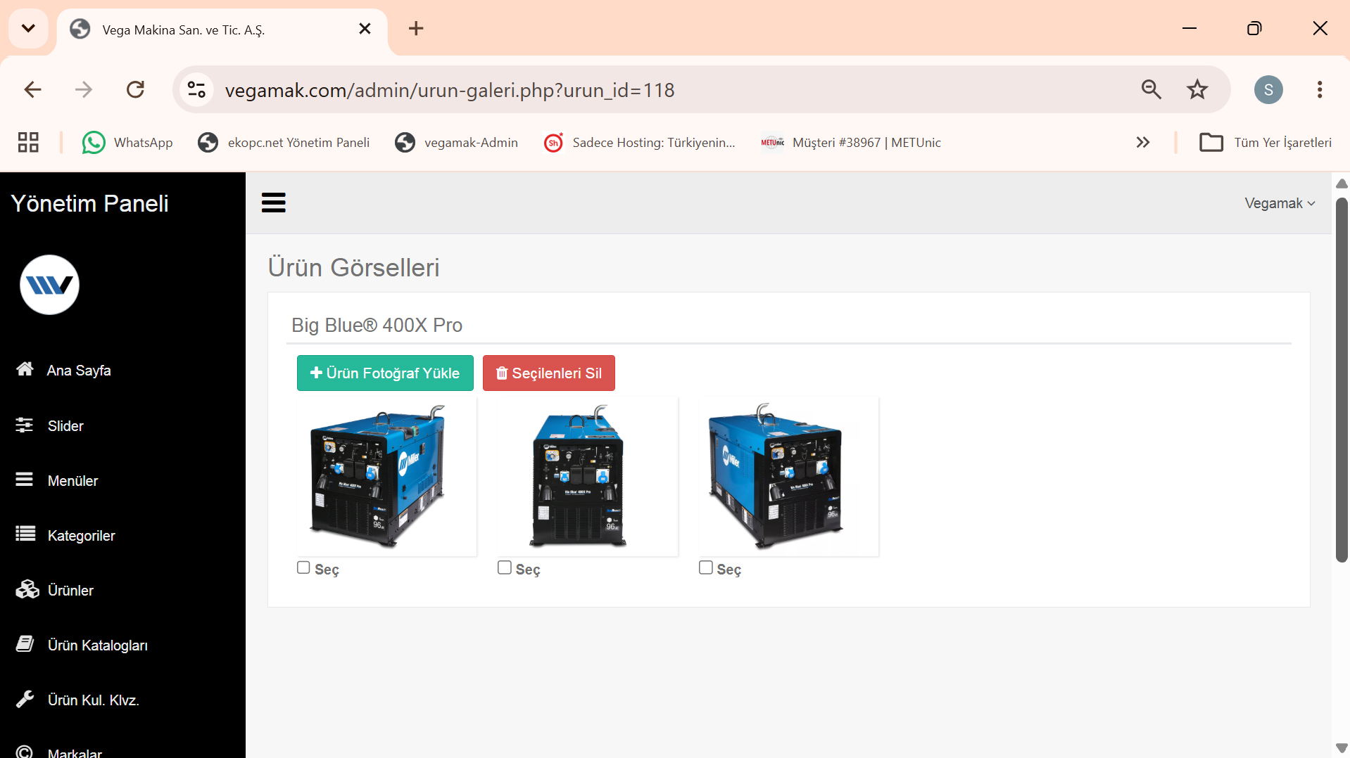Open the apps grid shortcut in bookmarks bar
Screen dimensions: 1350x758
[x=28, y=142]
